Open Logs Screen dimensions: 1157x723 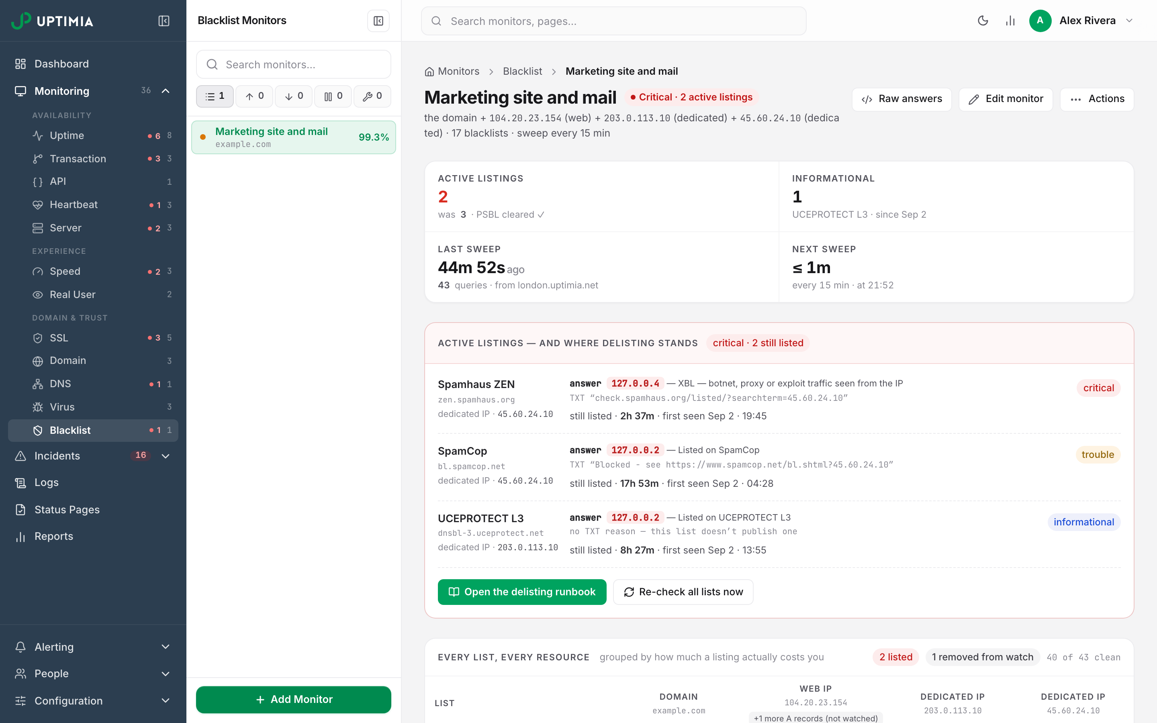pyautogui.click(x=93, y=482)
